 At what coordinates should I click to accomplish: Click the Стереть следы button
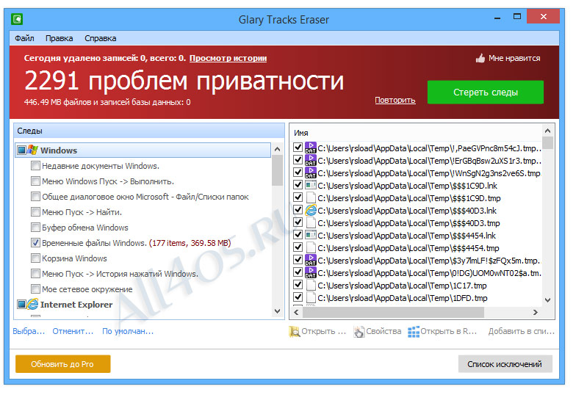click(486, 92)
